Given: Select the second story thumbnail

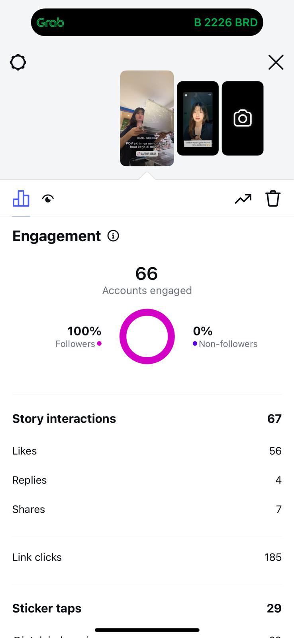Looking at the screenshot, I should tap(198, 118).
